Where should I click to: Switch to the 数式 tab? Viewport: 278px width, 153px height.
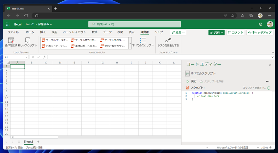[95, 32]
